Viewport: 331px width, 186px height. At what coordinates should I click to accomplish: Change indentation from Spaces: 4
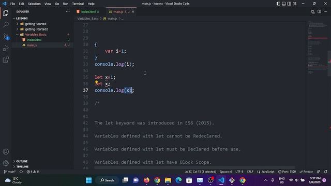tap(225, 172)
